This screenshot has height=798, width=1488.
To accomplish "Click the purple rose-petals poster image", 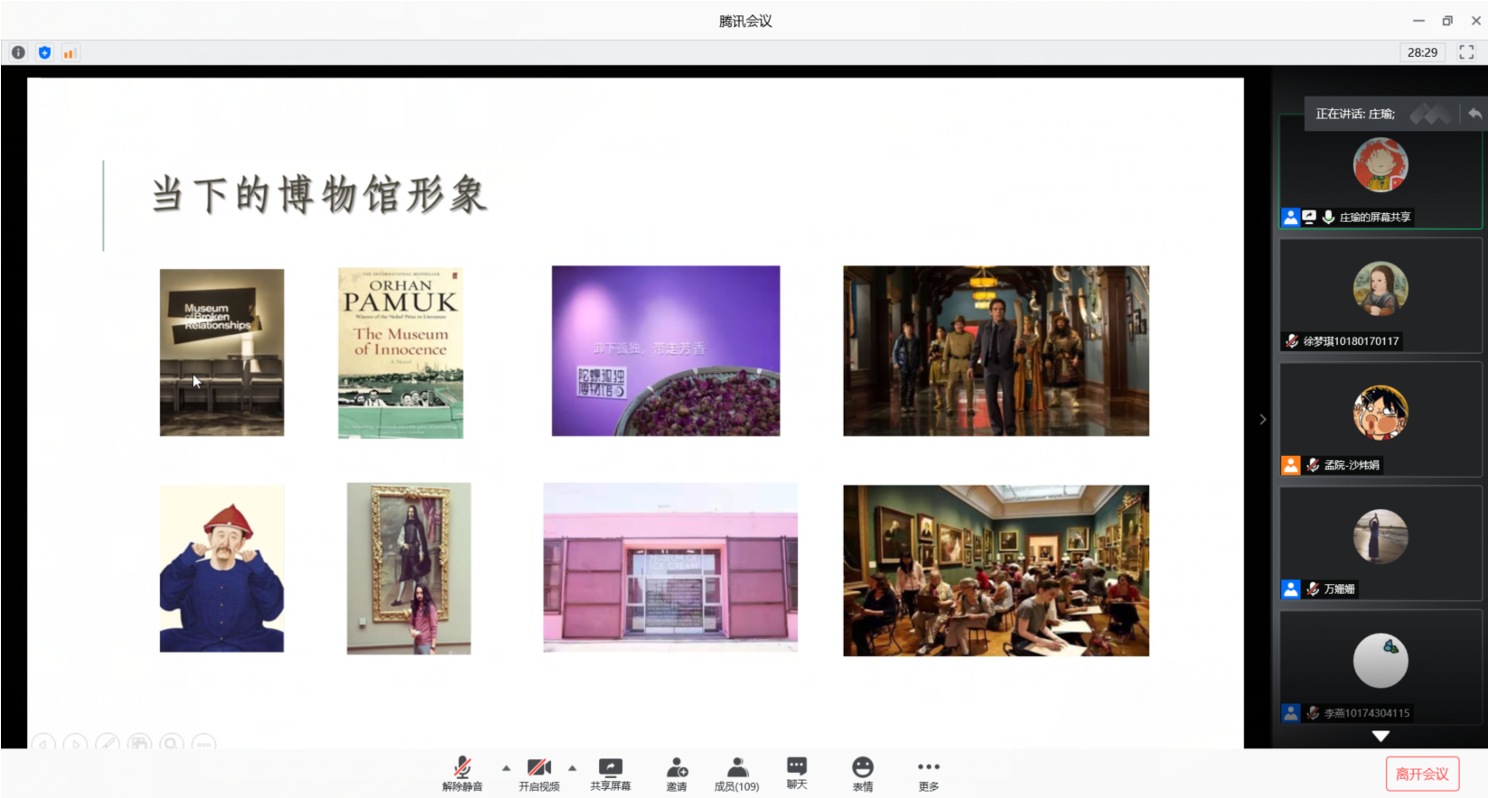I will (x=666, y=351).
